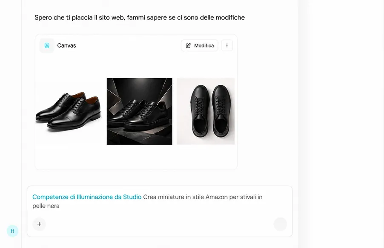This screenshot has height=248, width=384.
Task: Click the faint round send button
Action: click(280, 224)
